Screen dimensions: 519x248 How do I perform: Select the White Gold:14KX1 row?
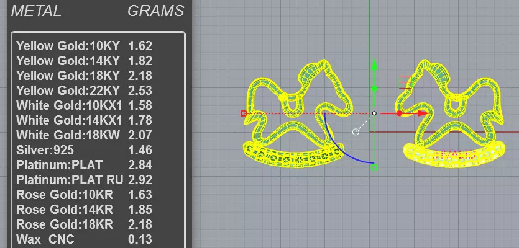(x=85, y=120)
